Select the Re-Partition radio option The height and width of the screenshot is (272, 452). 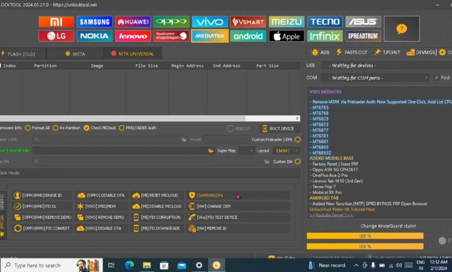point(67,128)
